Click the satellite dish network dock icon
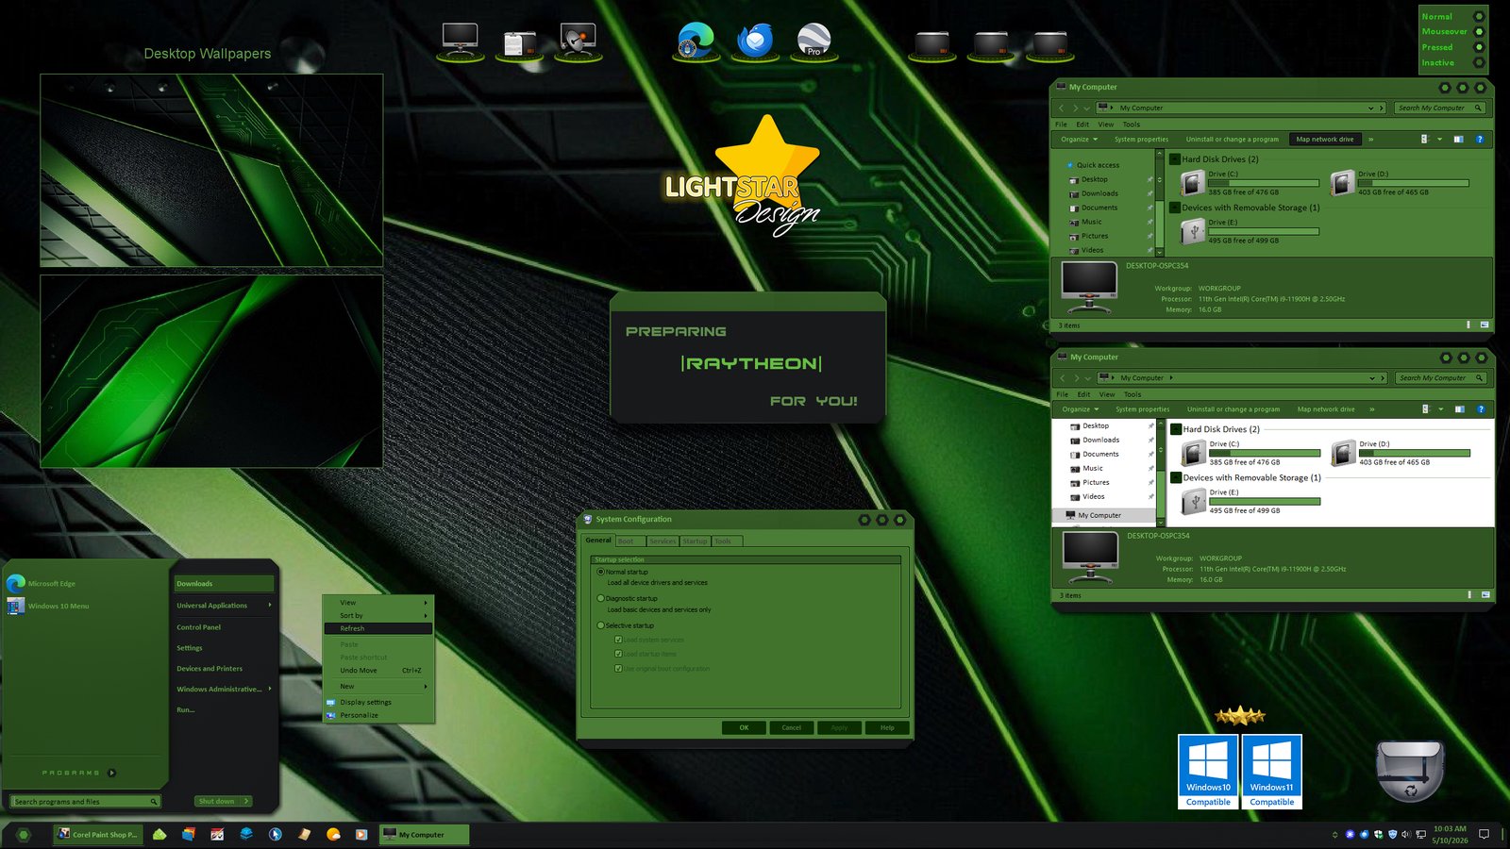Viewport: 1510px width, 849px height. pyautogui.click(x=578, y=40)
